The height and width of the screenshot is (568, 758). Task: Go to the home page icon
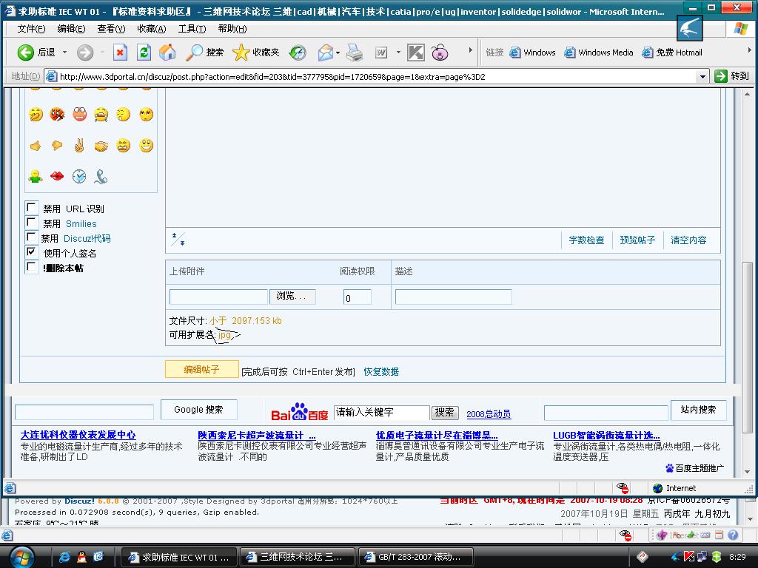pos(167,53)
